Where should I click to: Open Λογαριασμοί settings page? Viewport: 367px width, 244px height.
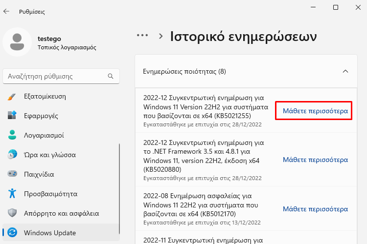click(x=61, y=135)
